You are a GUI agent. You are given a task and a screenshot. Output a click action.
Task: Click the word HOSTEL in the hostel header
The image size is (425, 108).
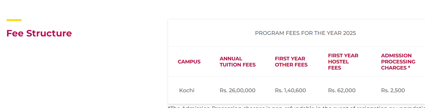point(338,62)
